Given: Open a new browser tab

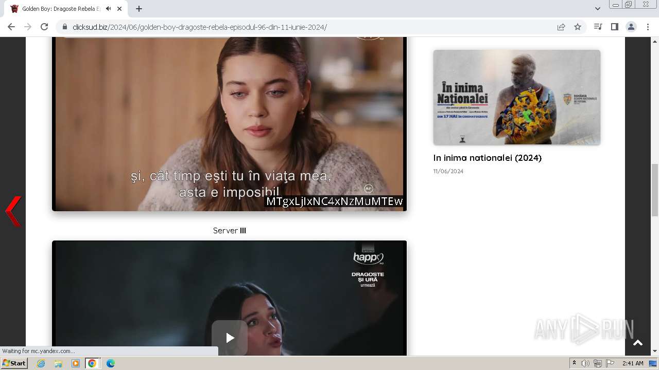Looking at the screenshot, I should (139, 9).
